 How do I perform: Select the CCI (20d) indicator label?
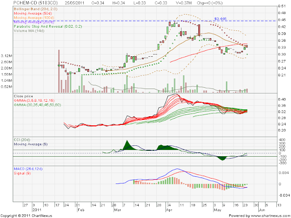coord(22,140)
